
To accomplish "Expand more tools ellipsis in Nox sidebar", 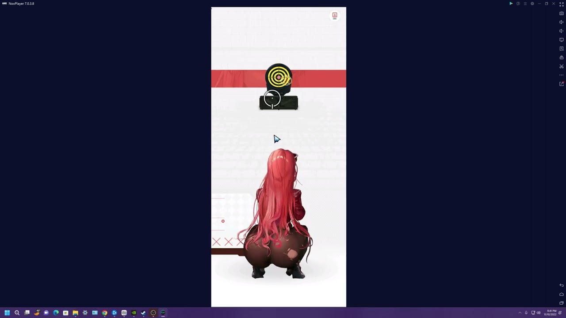I will pos(562,75).
